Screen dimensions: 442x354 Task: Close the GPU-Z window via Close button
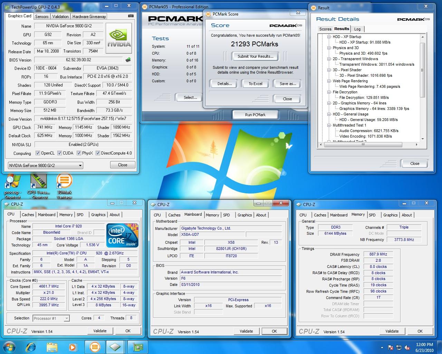pyautogui.click(x=123, y=165)
